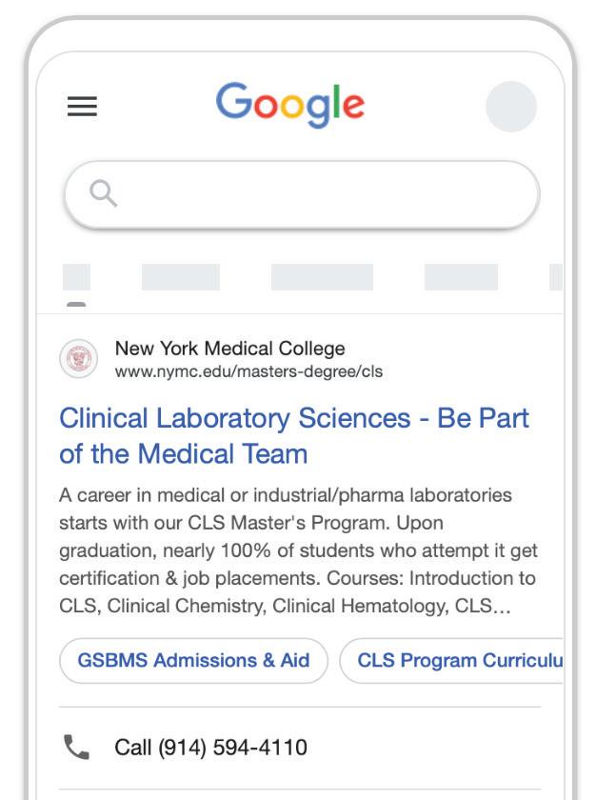Click the New York Medical College site name
The height and width of the screenshot is (800, 596).
229,349
